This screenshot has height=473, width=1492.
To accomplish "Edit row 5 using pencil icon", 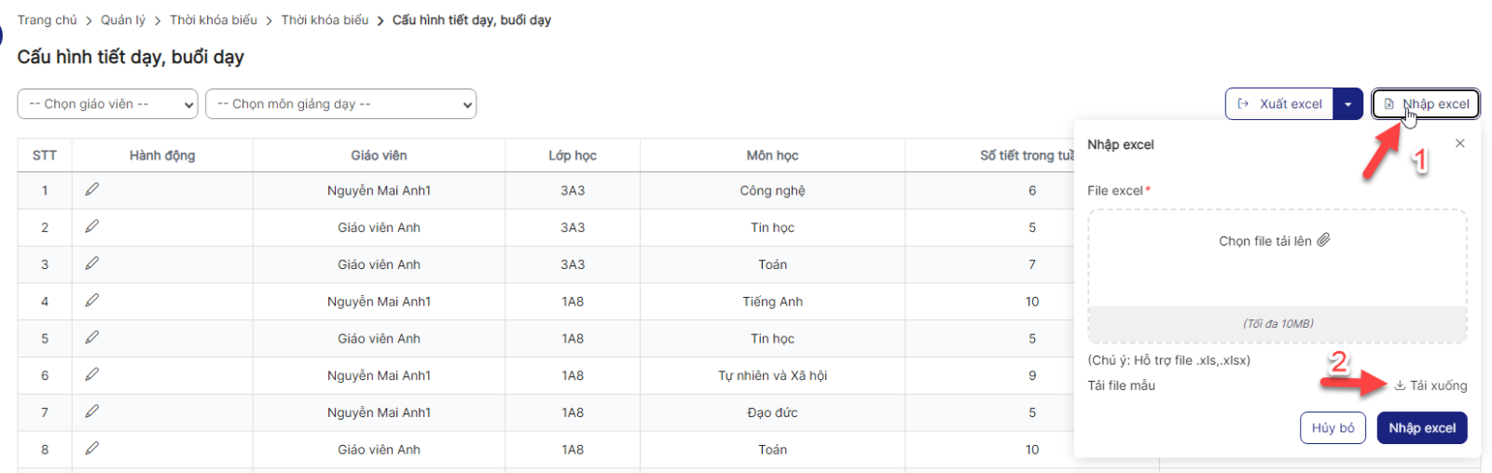I will tap(91, 338).
